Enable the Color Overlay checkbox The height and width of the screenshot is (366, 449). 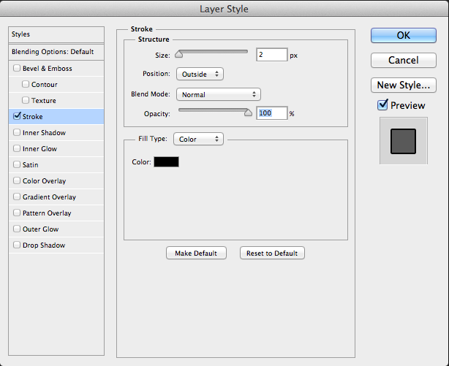17,180
